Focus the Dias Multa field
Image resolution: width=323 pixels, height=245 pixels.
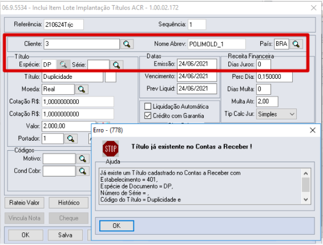[264, 89]
